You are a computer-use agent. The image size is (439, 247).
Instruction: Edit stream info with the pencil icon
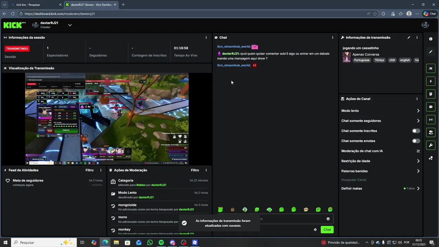(x=408, y=37)
